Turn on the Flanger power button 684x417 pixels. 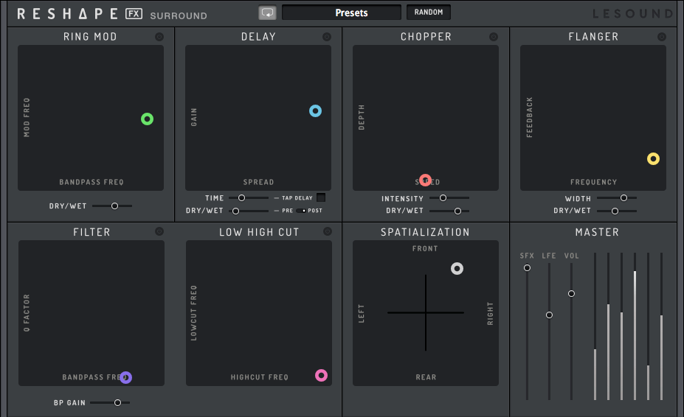pos(662,37)
